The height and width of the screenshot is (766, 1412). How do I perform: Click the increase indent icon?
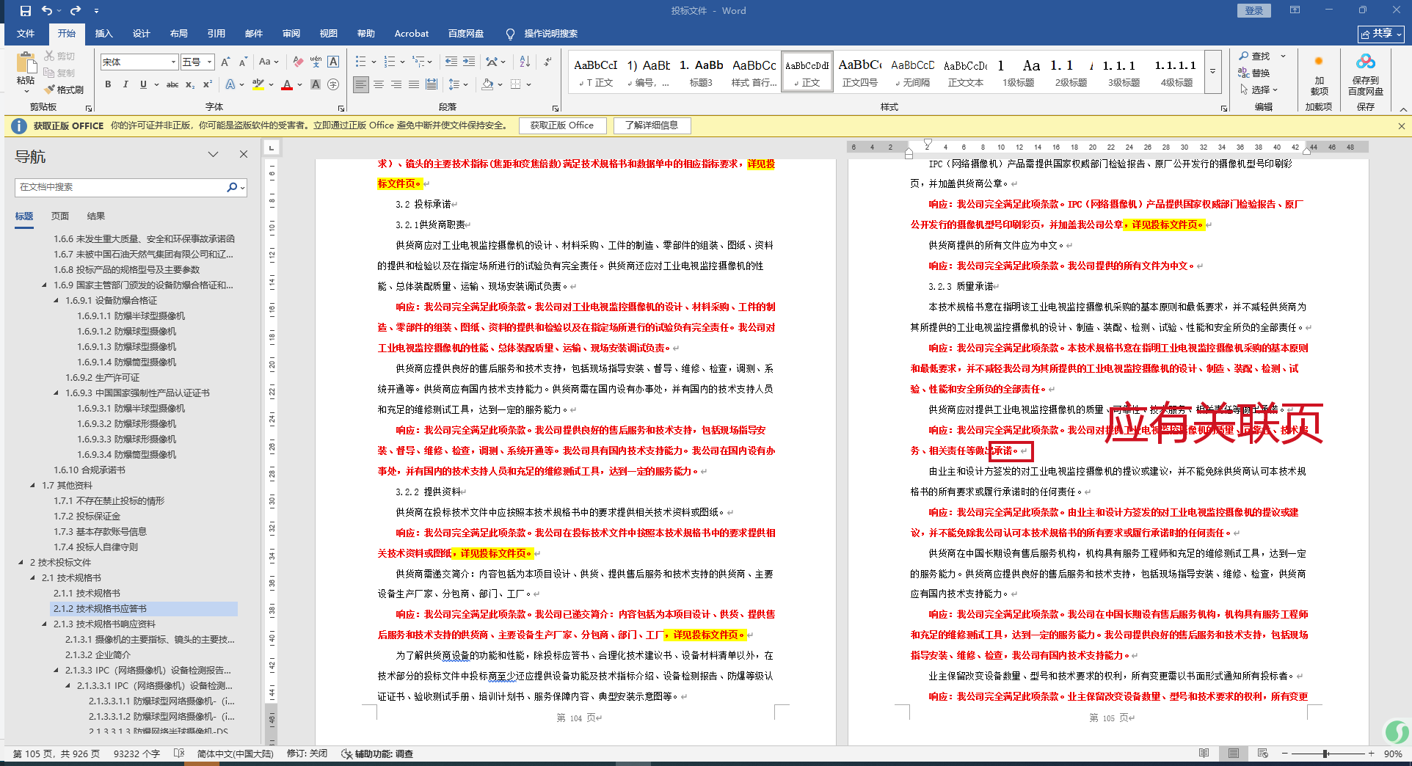point(469,62)
